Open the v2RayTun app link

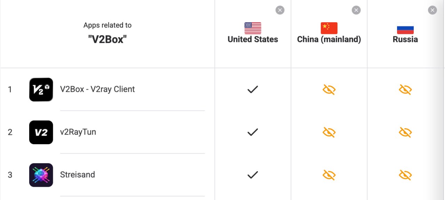pos(78,132)
